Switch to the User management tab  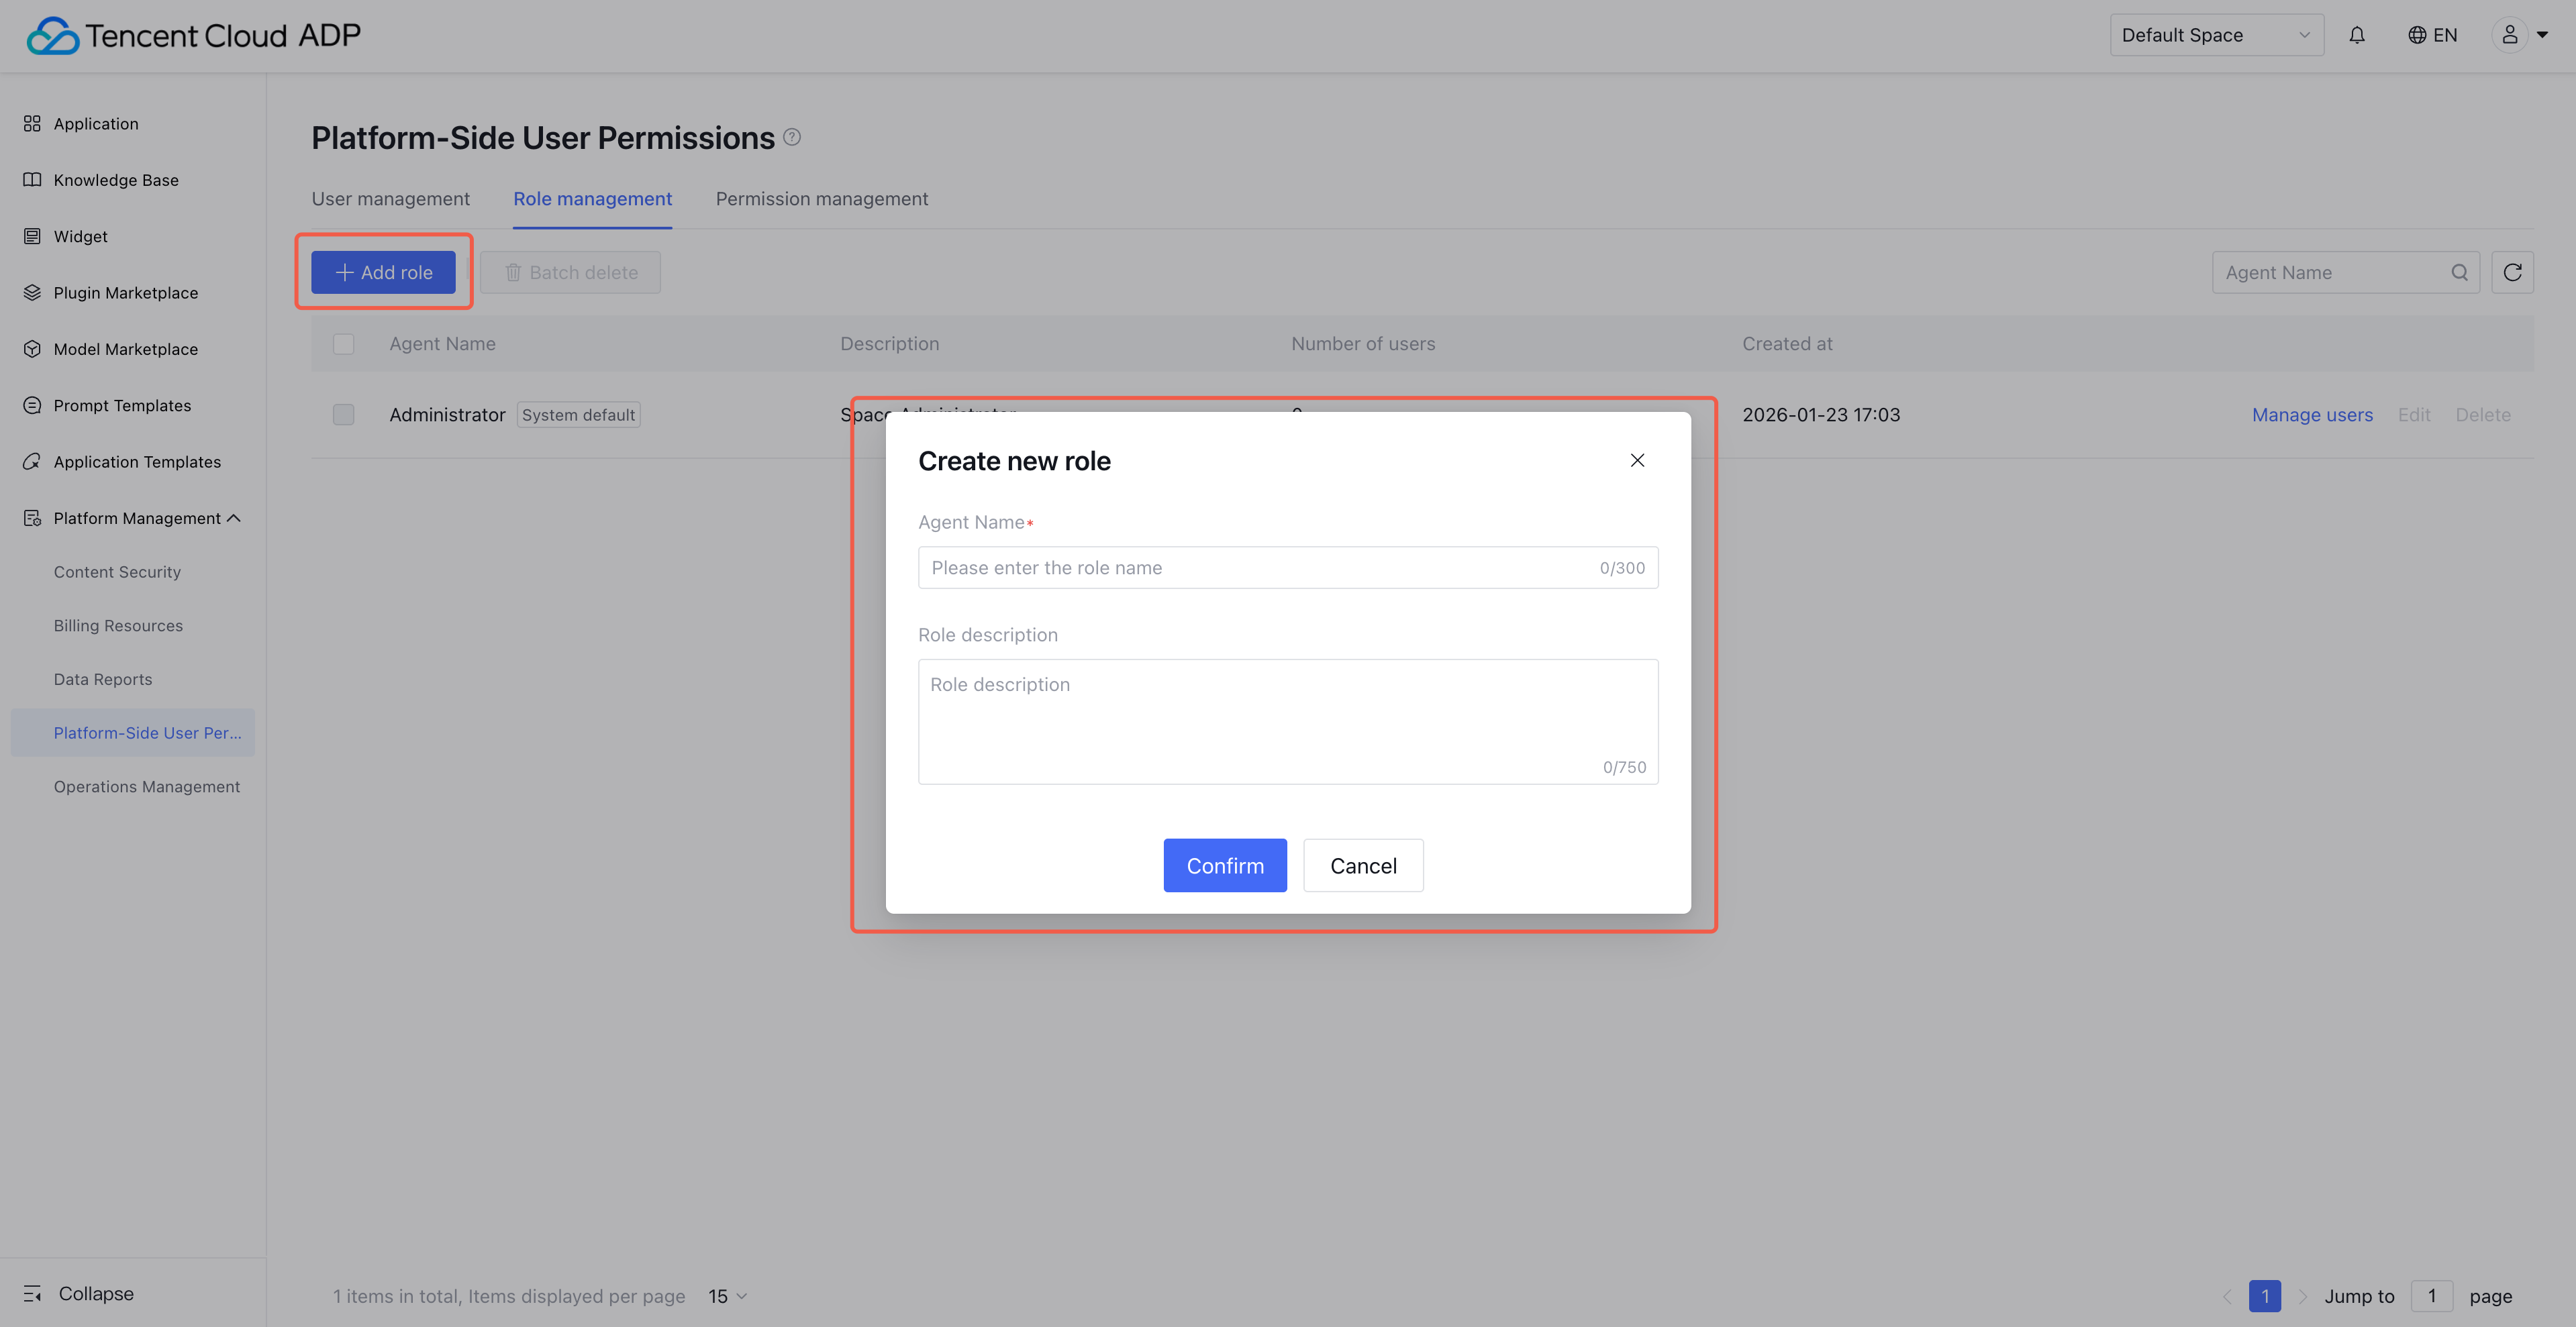coord(390,199)
